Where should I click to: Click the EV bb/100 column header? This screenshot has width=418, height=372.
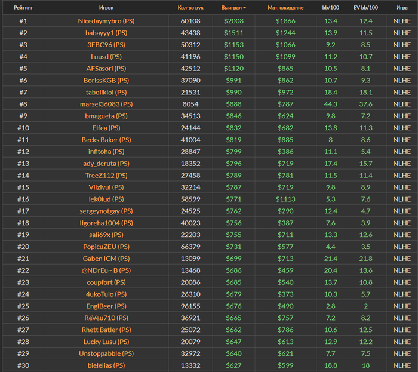coord(366,8)
